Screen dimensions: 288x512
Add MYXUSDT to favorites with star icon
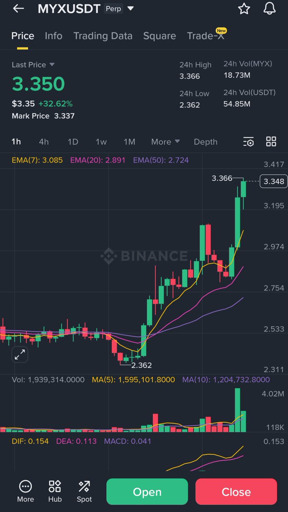[244, 9]
